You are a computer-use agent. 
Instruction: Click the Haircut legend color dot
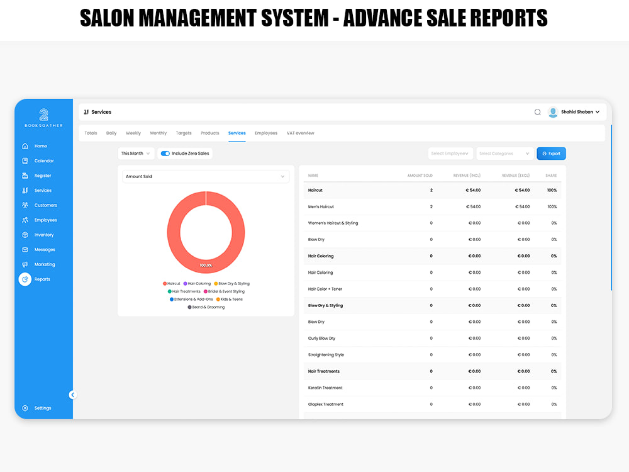pyautogui.click(x=164, y=284)
